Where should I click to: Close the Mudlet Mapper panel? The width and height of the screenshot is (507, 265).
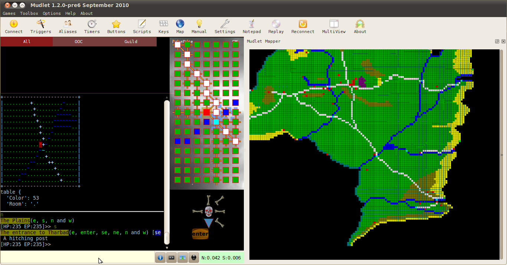[503, 42]
